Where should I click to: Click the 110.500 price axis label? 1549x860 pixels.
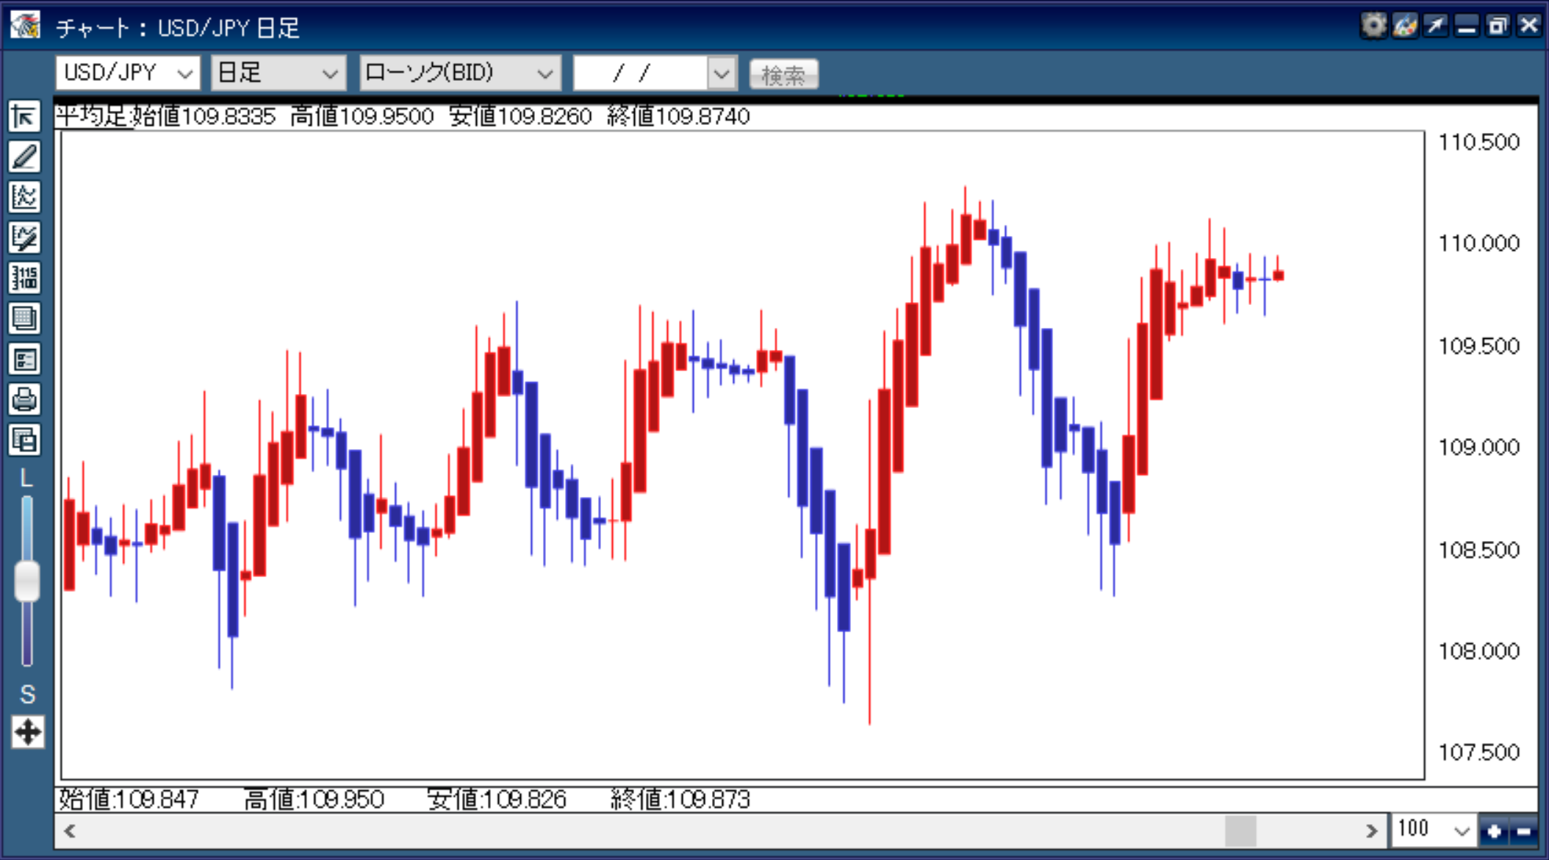tap(1478, 142)
